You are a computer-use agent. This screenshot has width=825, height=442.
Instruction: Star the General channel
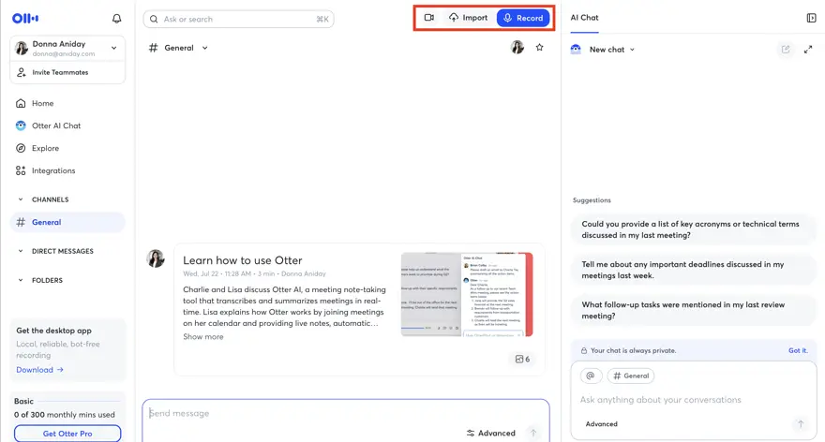[x=539, y=48]
